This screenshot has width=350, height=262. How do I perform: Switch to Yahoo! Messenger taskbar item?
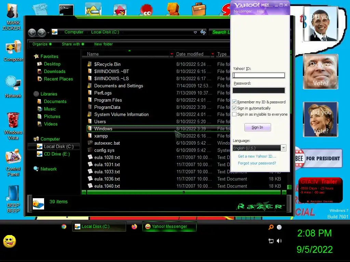[x=170, y=227]
